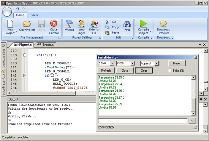209x141 pixels.
Task: Enable the Echo ON checkbox
Action: coord(169,70)
